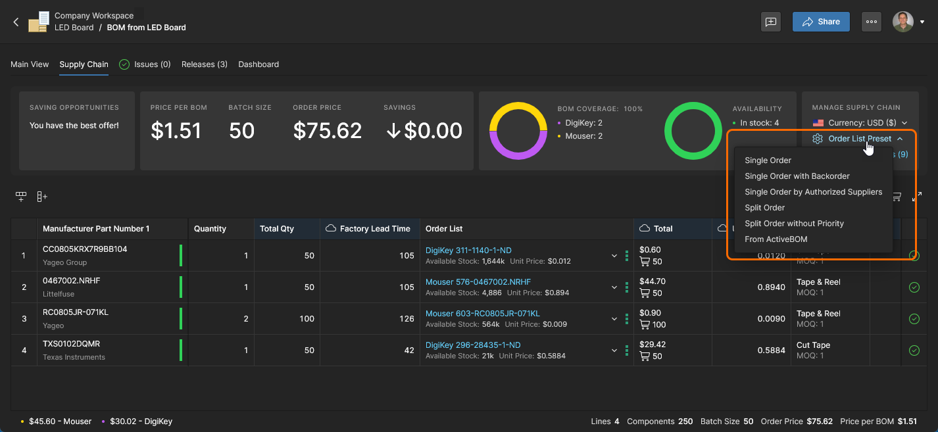Click the Share button

tap(820, 22)
